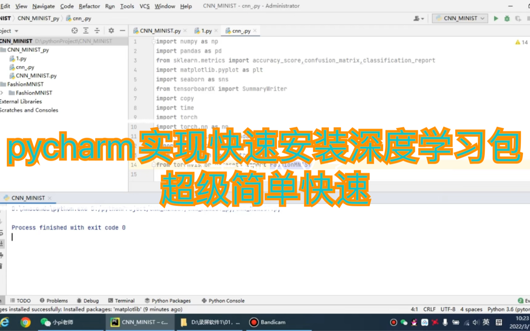Open Project panel settings gear

(x=111, y=31)
